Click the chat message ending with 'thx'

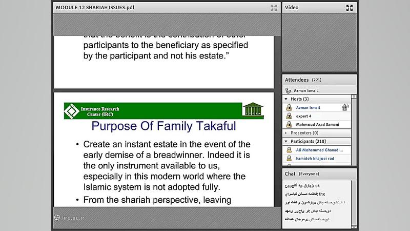coord(305,194)
